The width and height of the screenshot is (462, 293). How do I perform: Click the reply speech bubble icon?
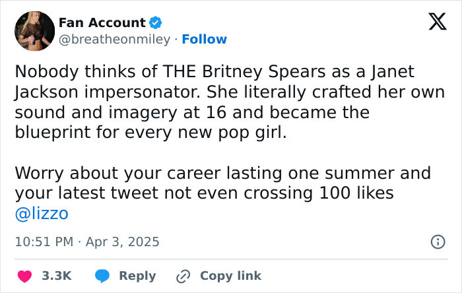[x=102, y=276]
